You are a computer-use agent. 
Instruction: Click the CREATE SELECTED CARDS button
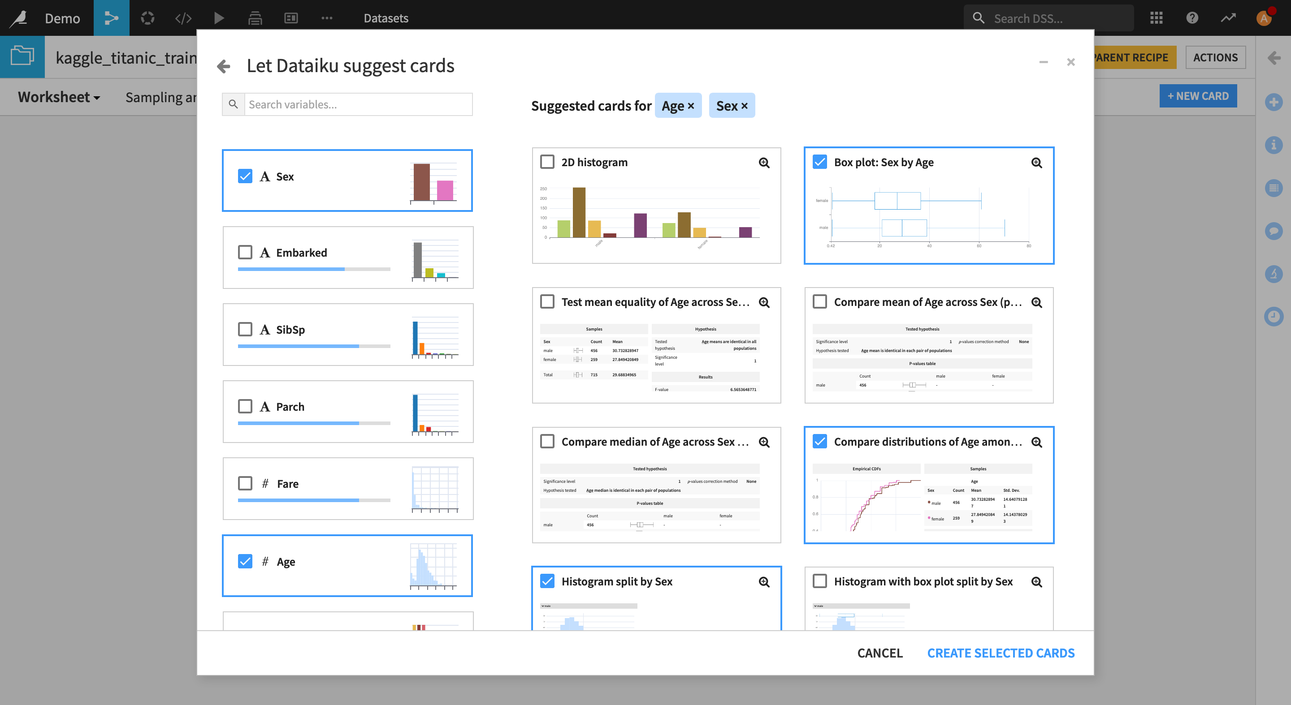point(1001,653)
